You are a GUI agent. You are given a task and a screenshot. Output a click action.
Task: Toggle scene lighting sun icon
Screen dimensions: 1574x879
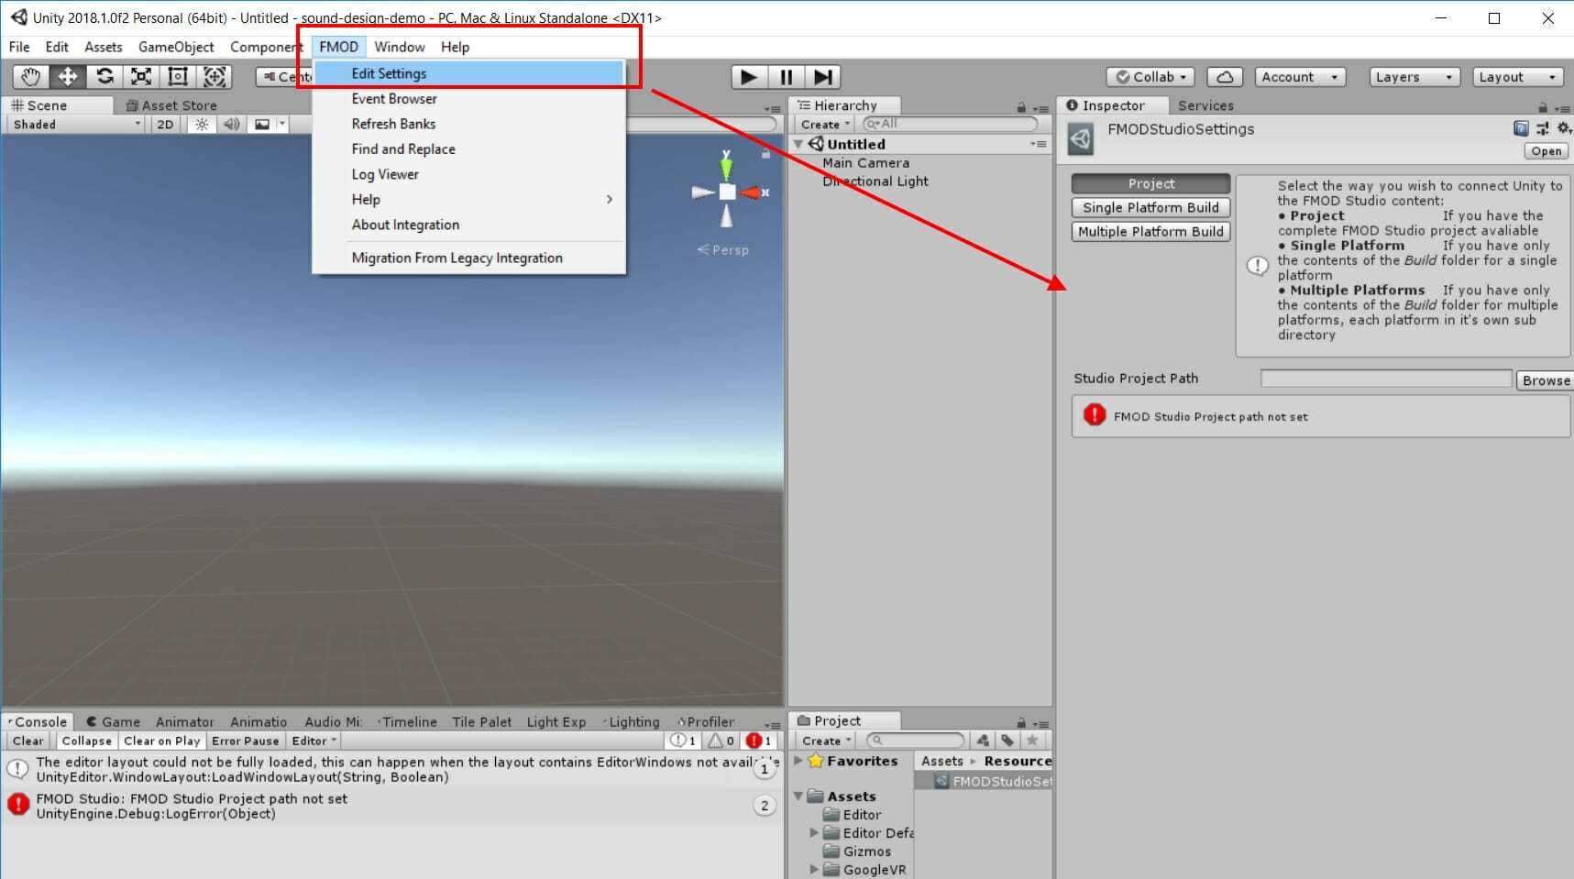pyautogui.click(x=202, y=125)
